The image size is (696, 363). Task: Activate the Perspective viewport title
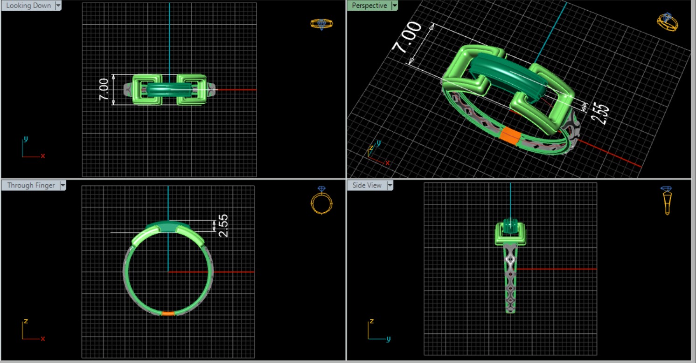(369, 6)
